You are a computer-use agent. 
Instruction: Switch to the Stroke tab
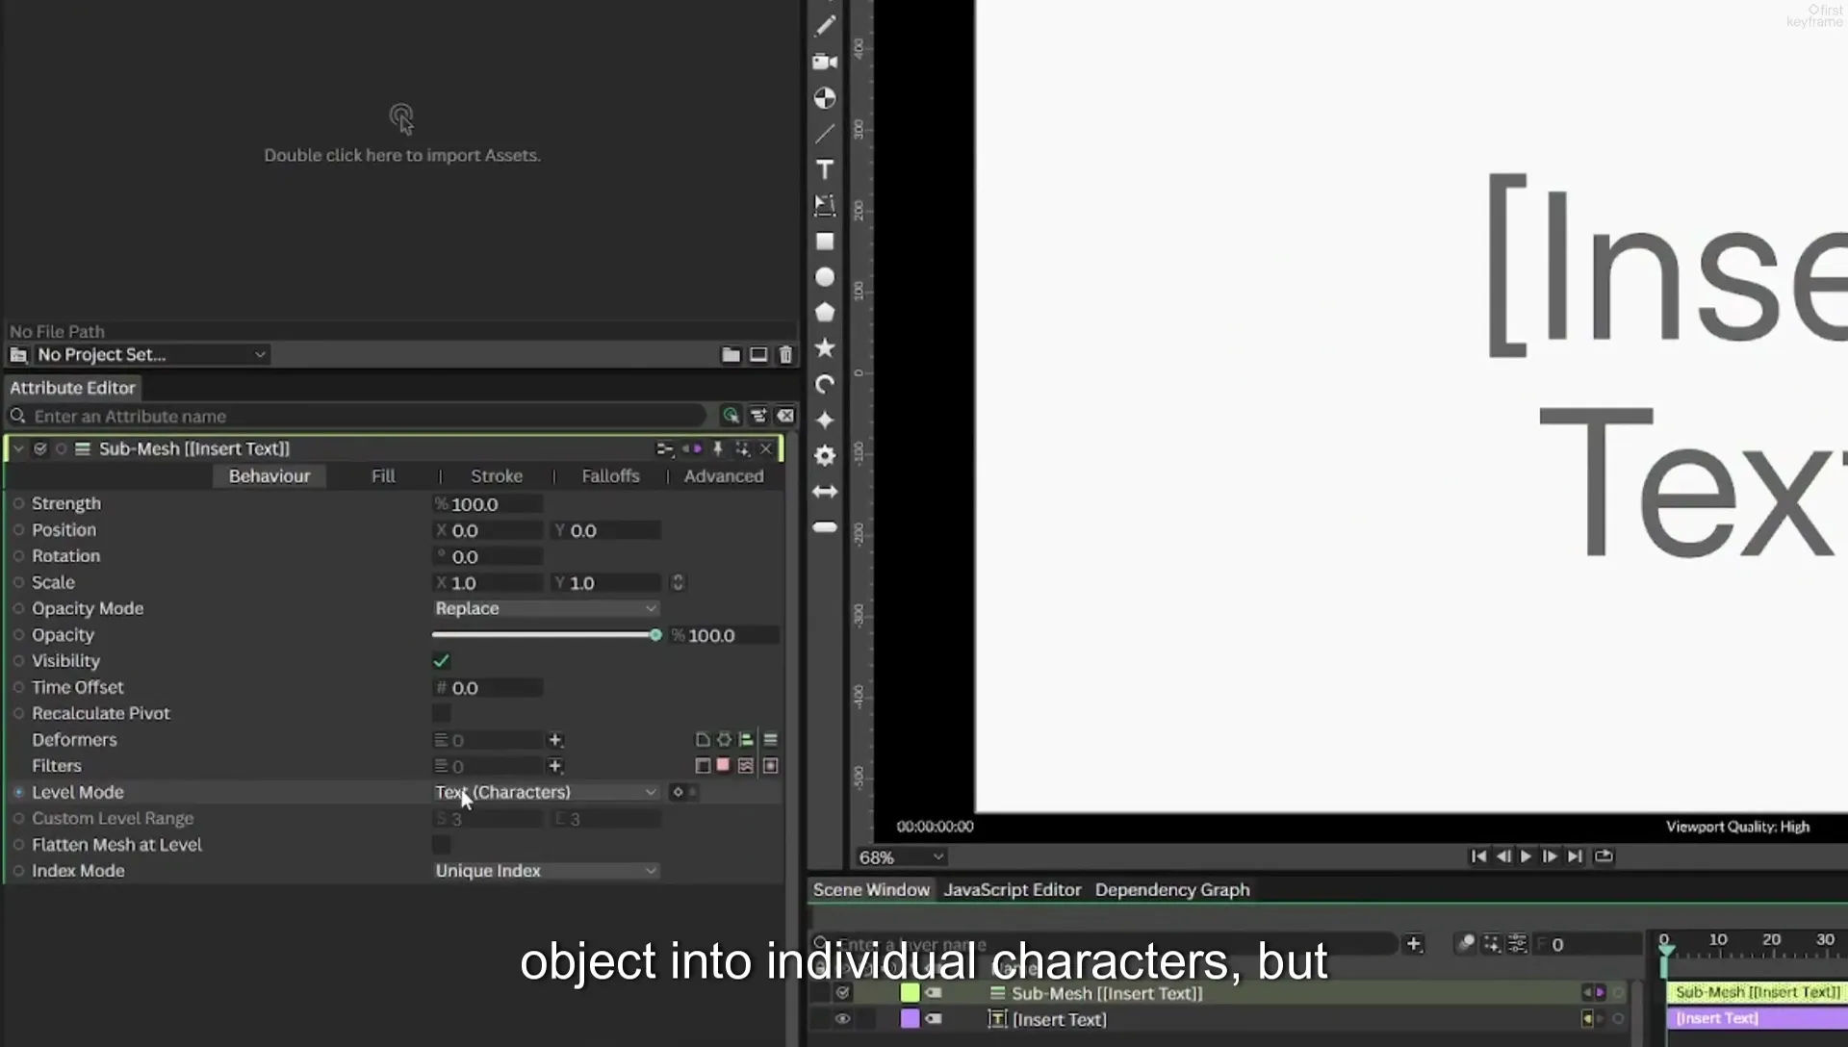pos(497,476)
